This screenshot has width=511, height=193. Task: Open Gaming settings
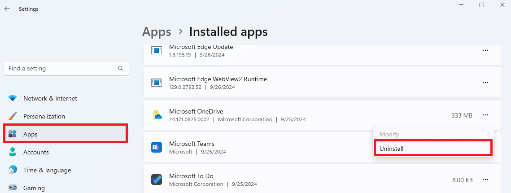point(34,188)
